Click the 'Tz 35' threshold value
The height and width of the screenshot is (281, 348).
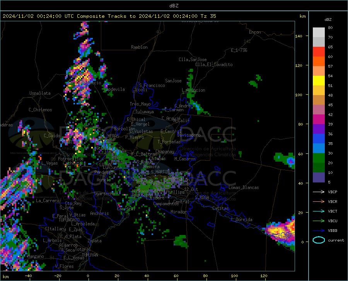coord(208,16)
